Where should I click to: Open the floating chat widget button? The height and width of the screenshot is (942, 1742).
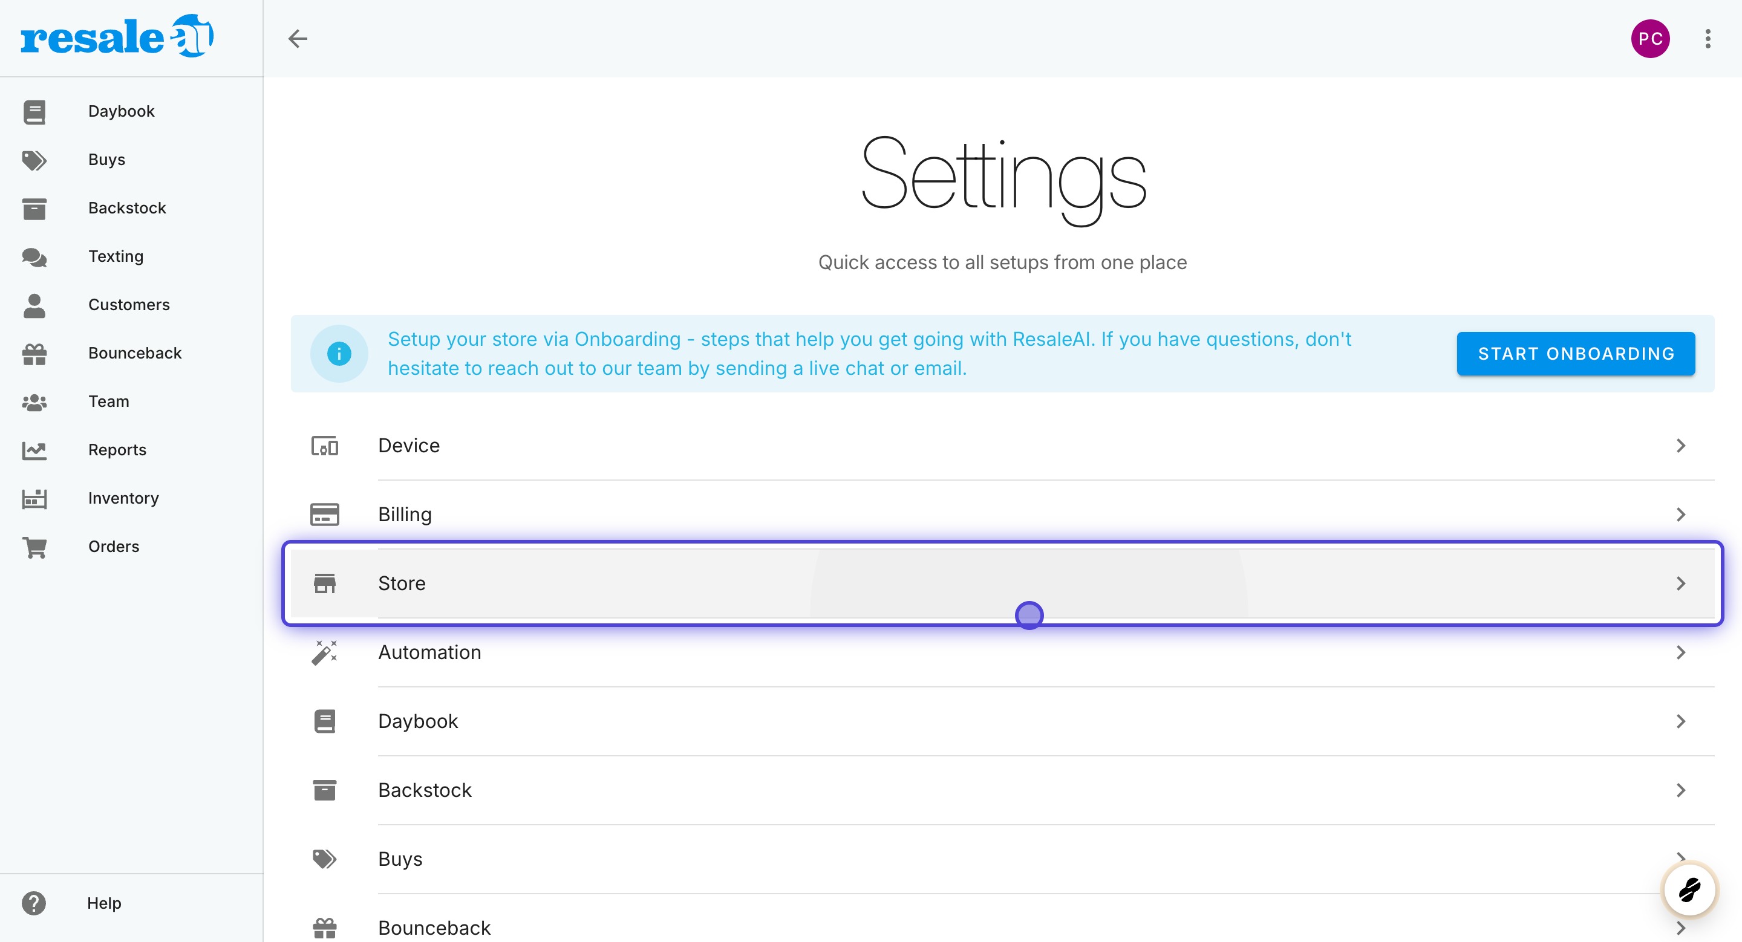pyautogui.click(x=1689, y=889)
